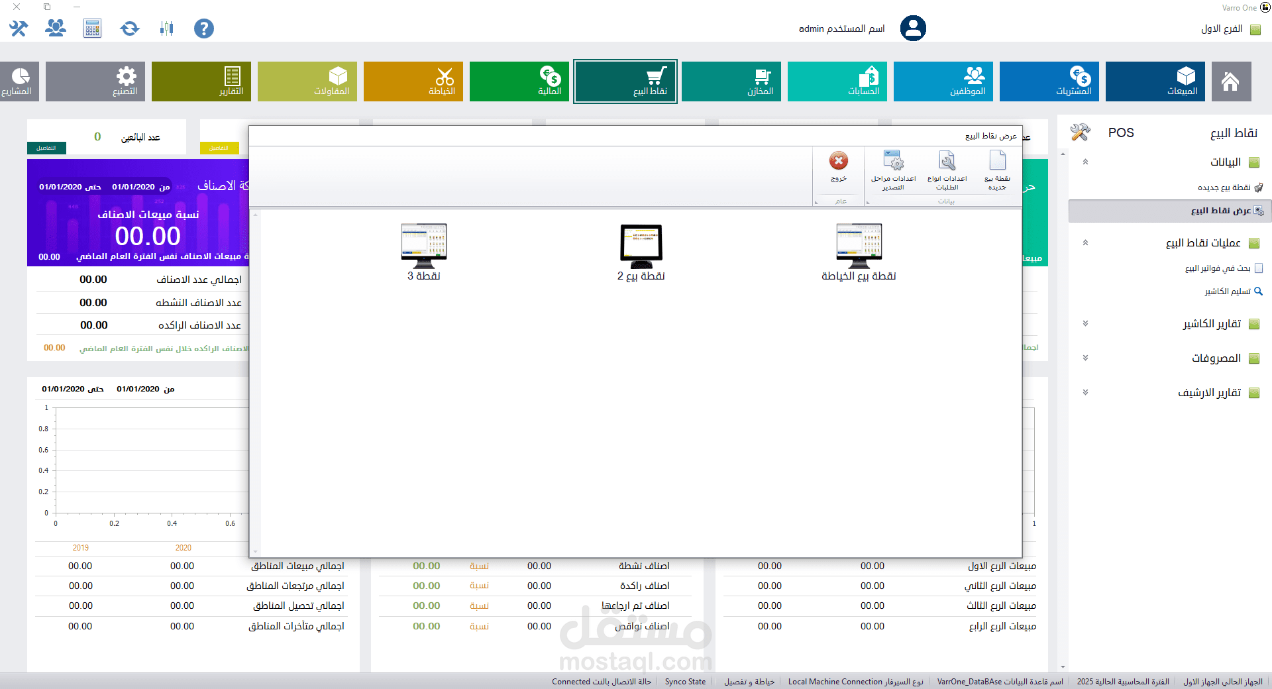Image resolution: width=1272 pixels, height=689 pixels.
Task: Open the المشتريات purchases module tile
Action: [1049, 81]
